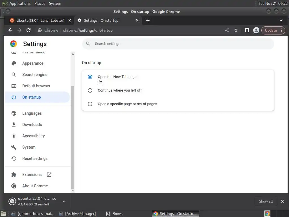Image resolution: width=289 pixels, height=217 pixels.
Task: Click the Accessibility person icon
Action: (14, 136)
